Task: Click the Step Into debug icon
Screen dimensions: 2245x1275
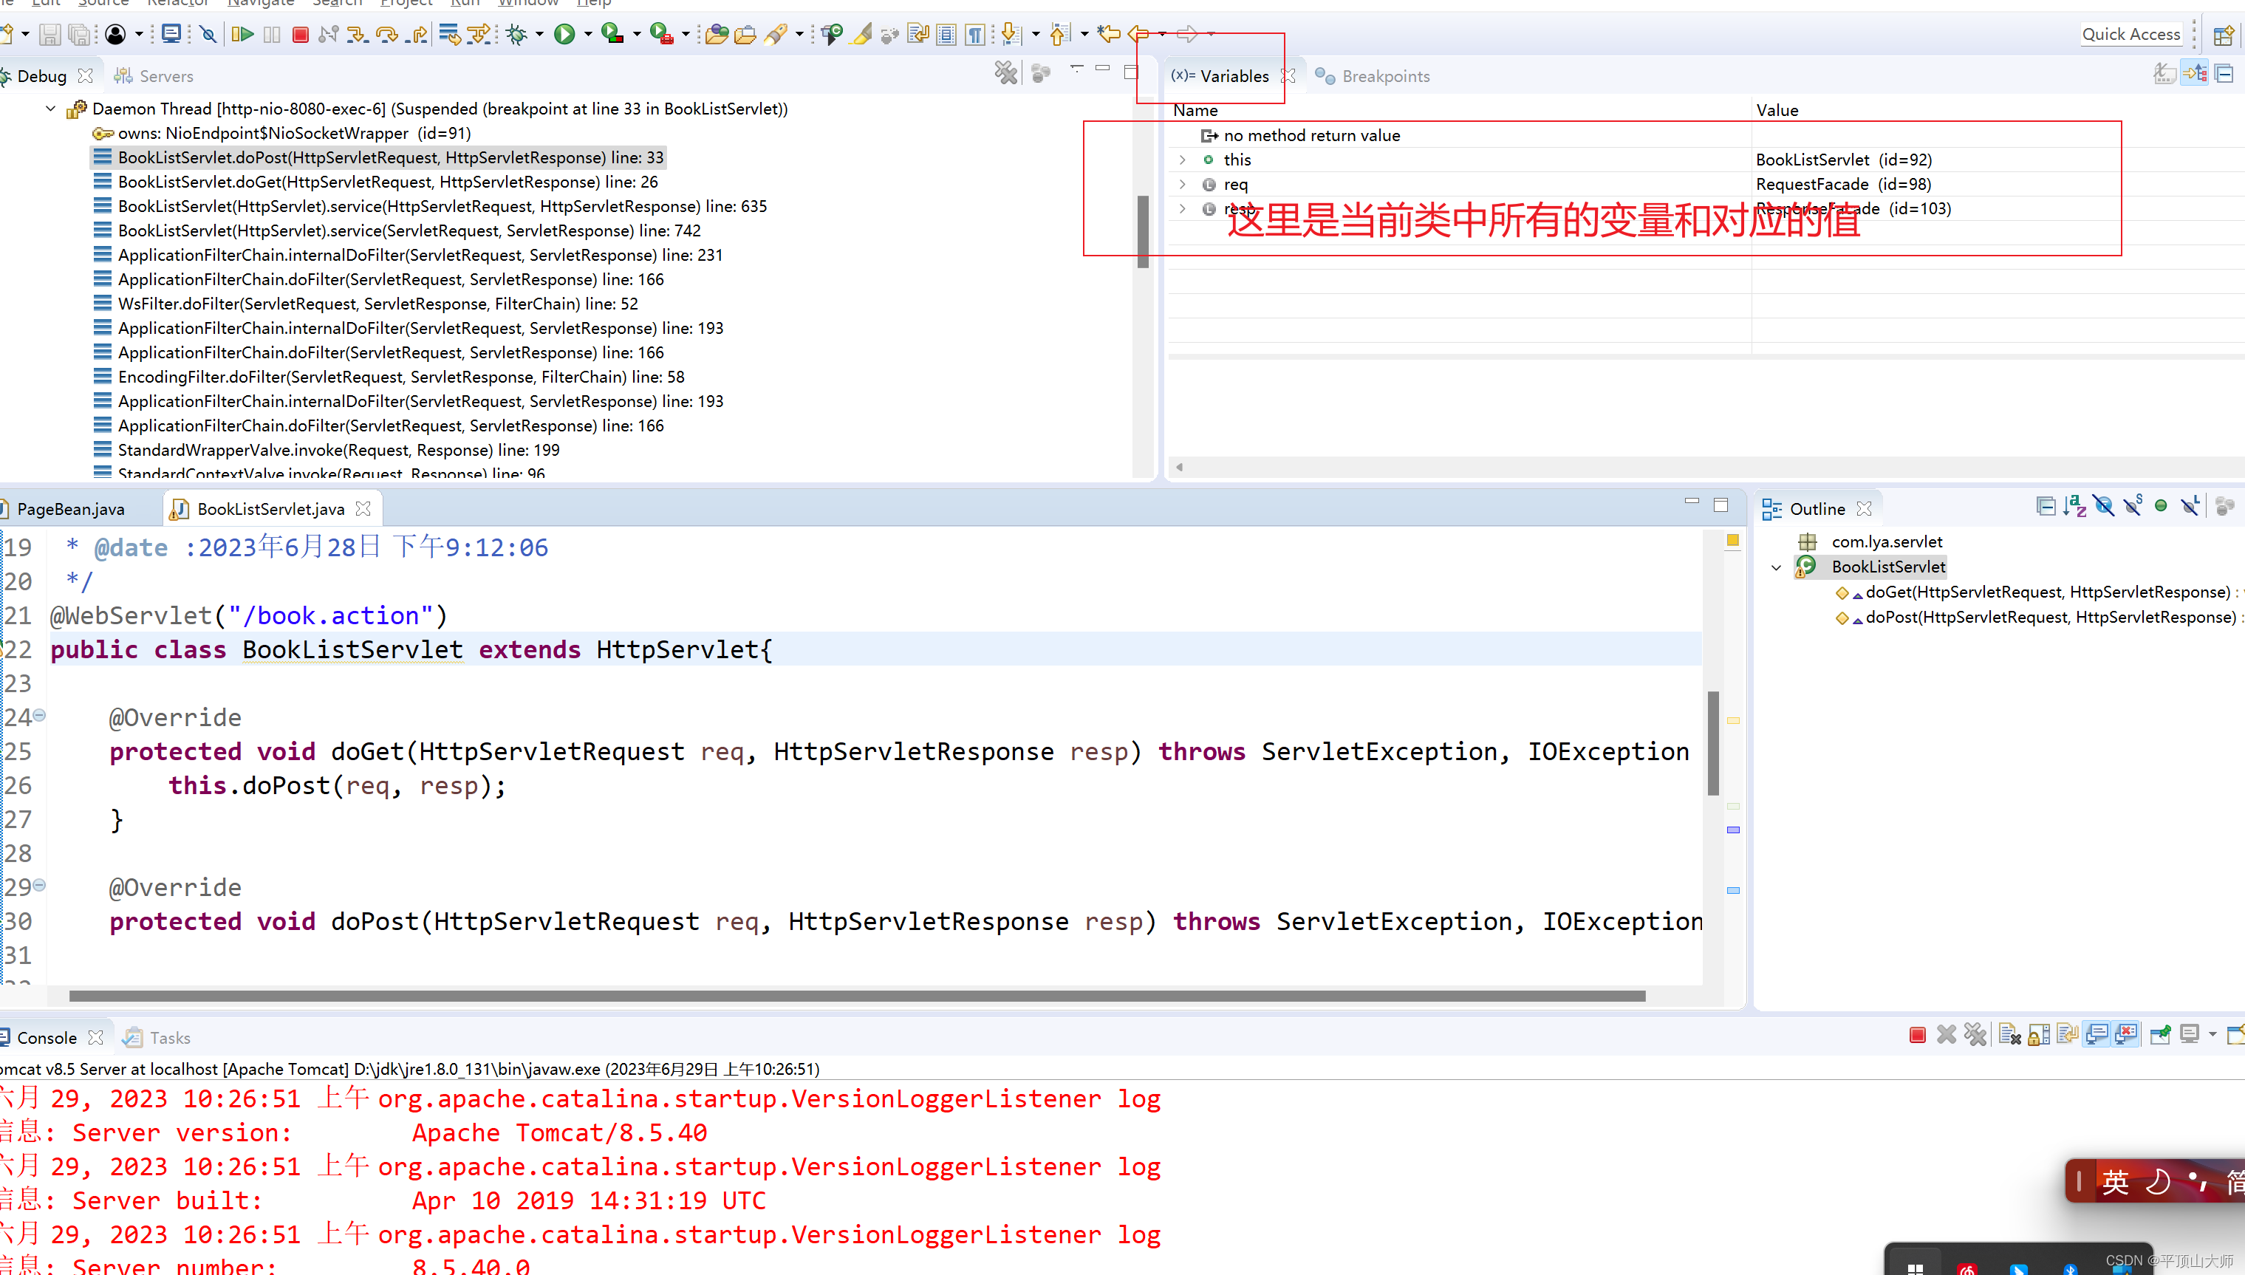Action: [x=358, y=34]
